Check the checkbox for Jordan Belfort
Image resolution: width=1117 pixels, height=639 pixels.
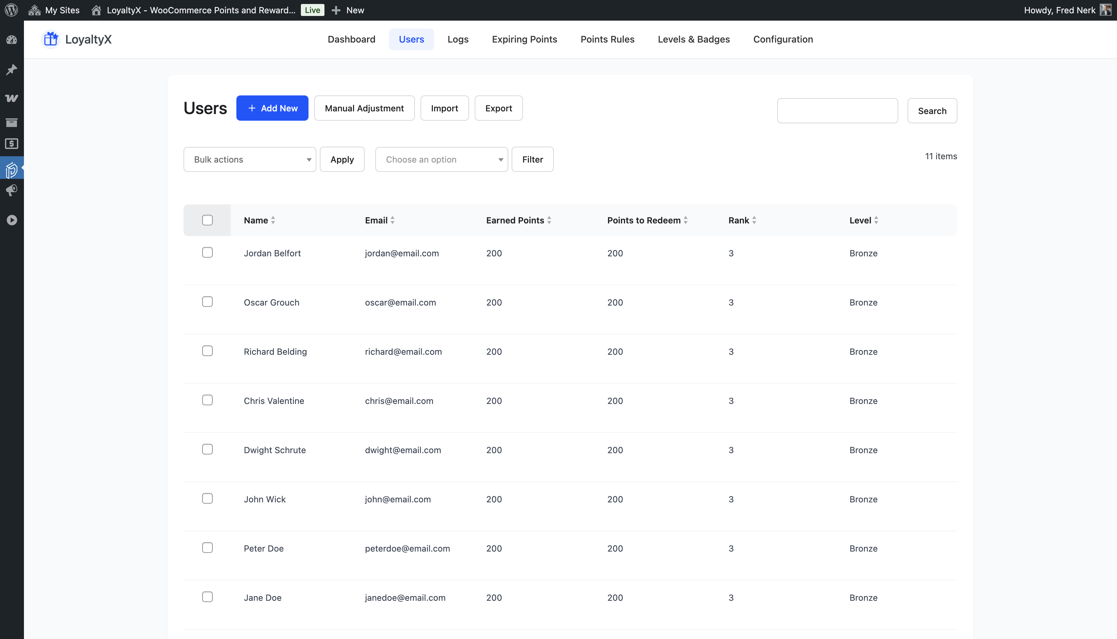tap(207, 252)
